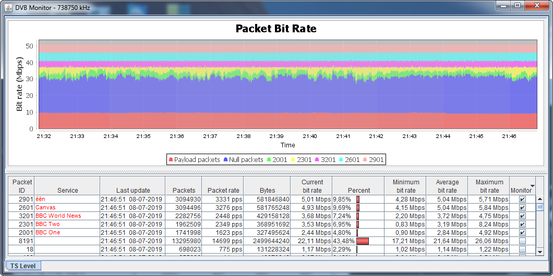Switch to the TS Level tab
553x276 pixels.
pos(23,266)
